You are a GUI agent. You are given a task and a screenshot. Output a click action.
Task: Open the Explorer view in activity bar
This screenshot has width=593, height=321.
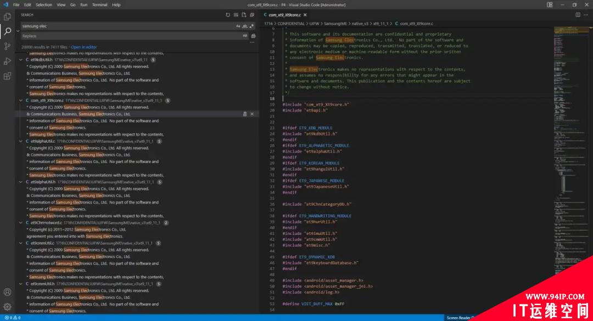point(7,16)
